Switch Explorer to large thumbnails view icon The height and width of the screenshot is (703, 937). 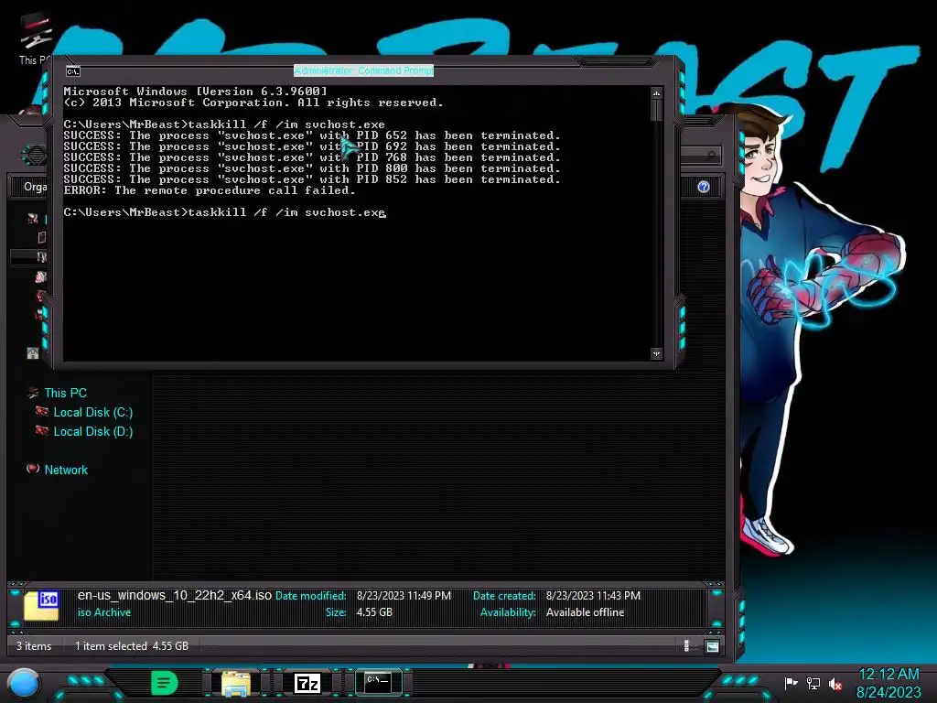coord(712,646)
